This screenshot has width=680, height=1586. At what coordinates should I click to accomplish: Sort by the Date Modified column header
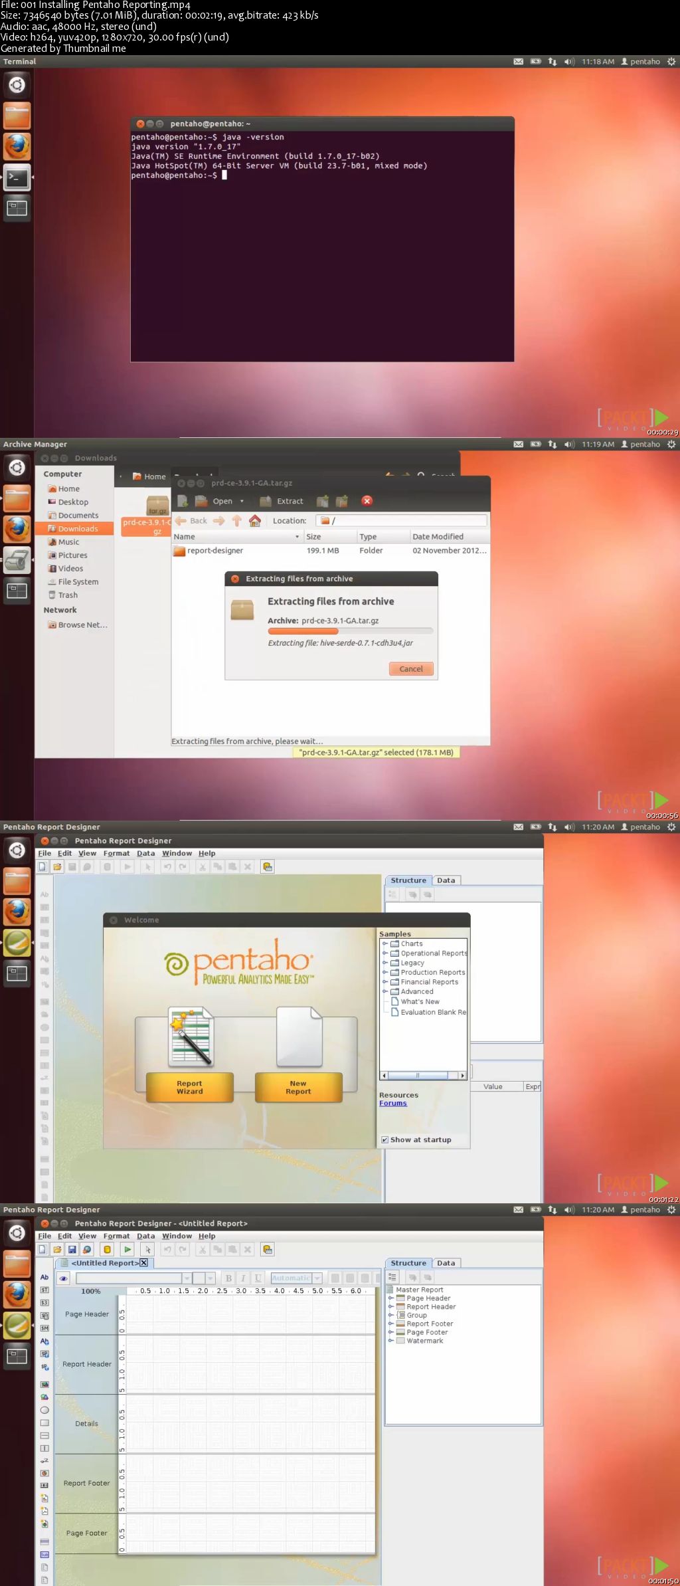(450, 536)
